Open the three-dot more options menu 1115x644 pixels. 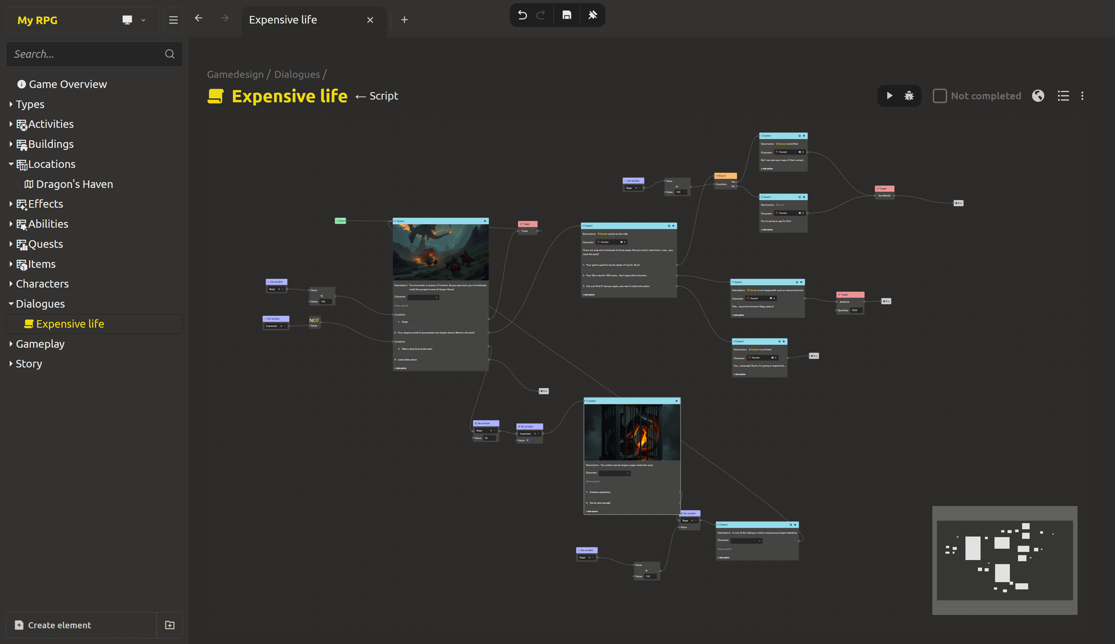(x=1082, y=96)
